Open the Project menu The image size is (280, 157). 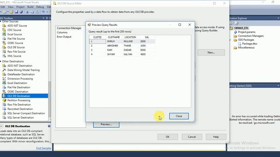pos(21,7)
